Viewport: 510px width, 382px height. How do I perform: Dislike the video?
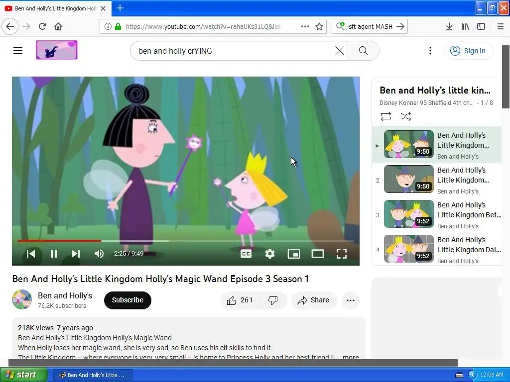tap(273, 300)
